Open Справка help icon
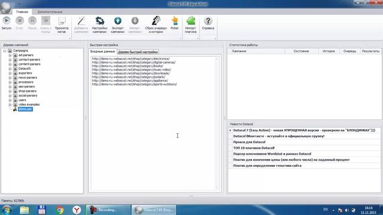Image resolution: width=383 pixels, height=215 pixels. click(208, 21)
